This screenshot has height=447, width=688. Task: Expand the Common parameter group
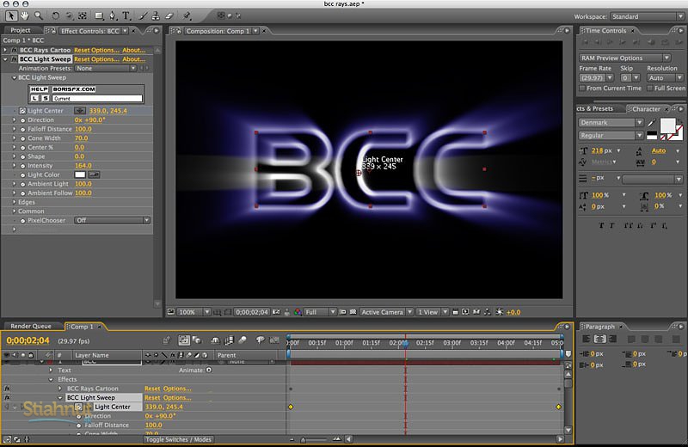click(x=14, y=211)
